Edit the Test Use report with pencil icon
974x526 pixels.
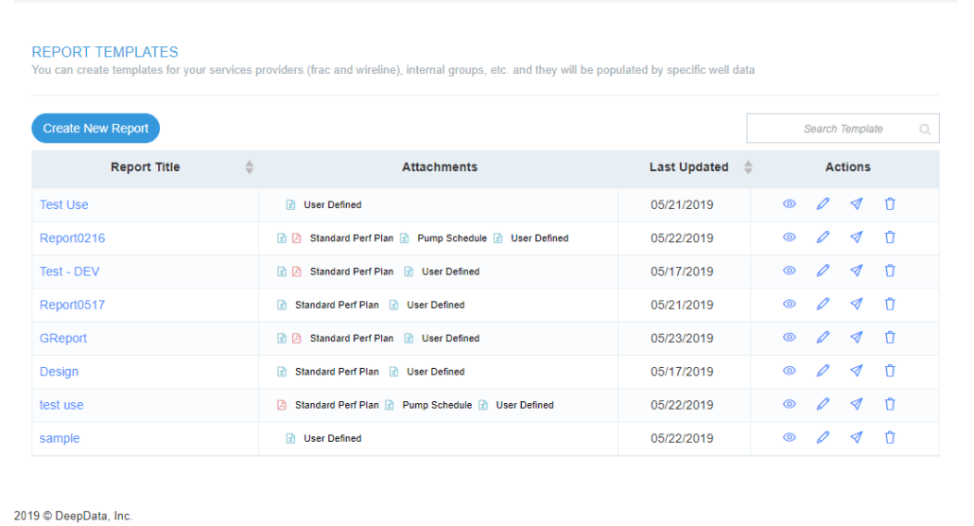823,204
